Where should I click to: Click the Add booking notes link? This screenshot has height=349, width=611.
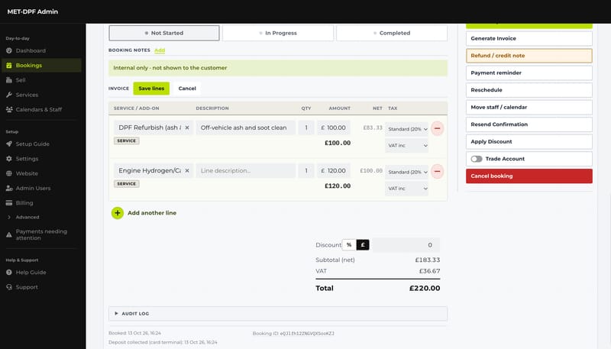click(x=160, y=50)
